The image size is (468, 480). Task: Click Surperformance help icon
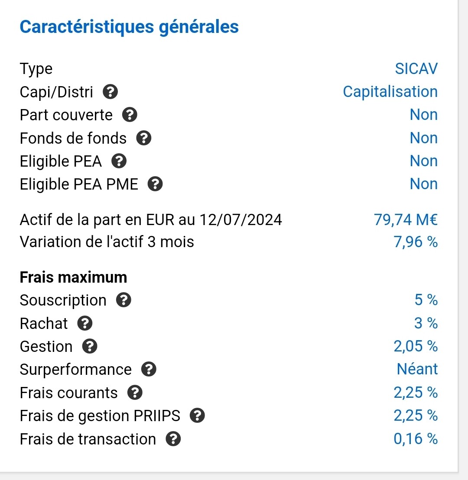point(149,370)
